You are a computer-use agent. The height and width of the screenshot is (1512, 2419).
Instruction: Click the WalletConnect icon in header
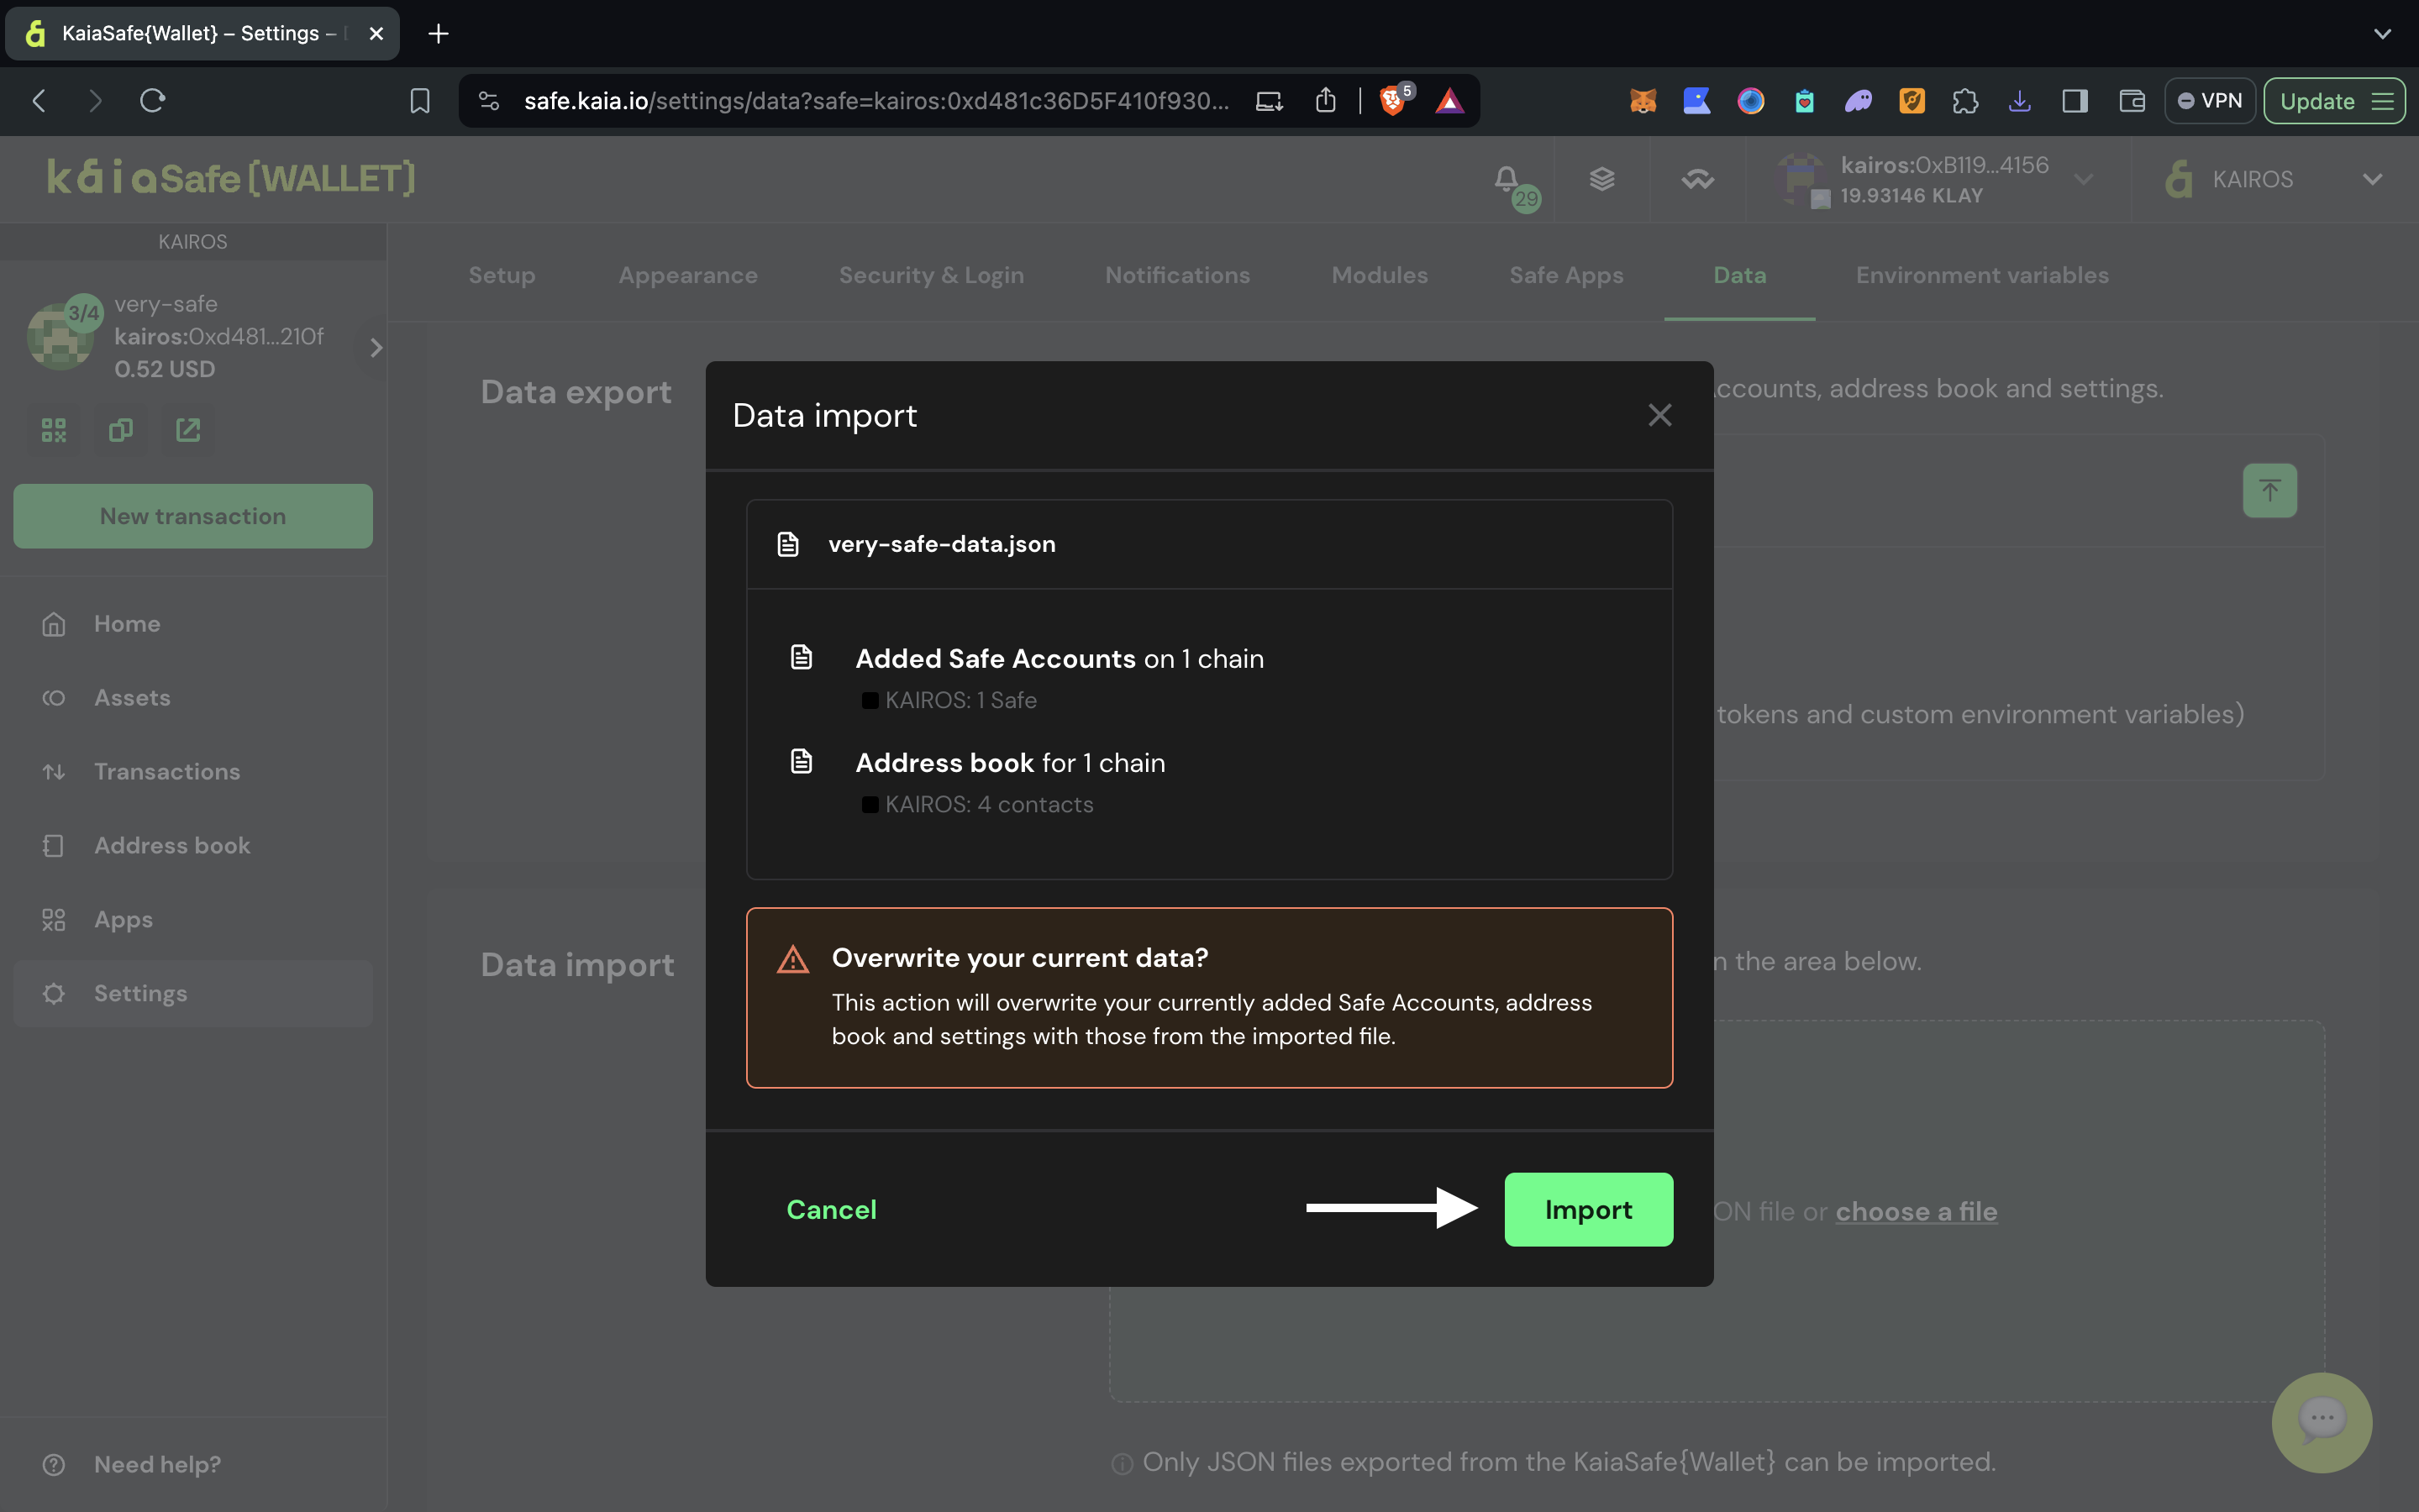1697,180
